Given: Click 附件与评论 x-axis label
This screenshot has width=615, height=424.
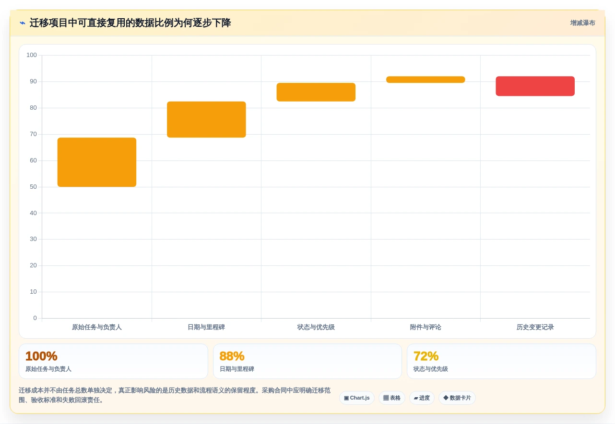Looking at the screenshot, I should pyautogui.click(x=426, y=327).
